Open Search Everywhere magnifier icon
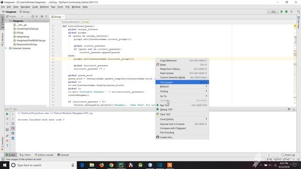301x169 pixels. [298, 12]
